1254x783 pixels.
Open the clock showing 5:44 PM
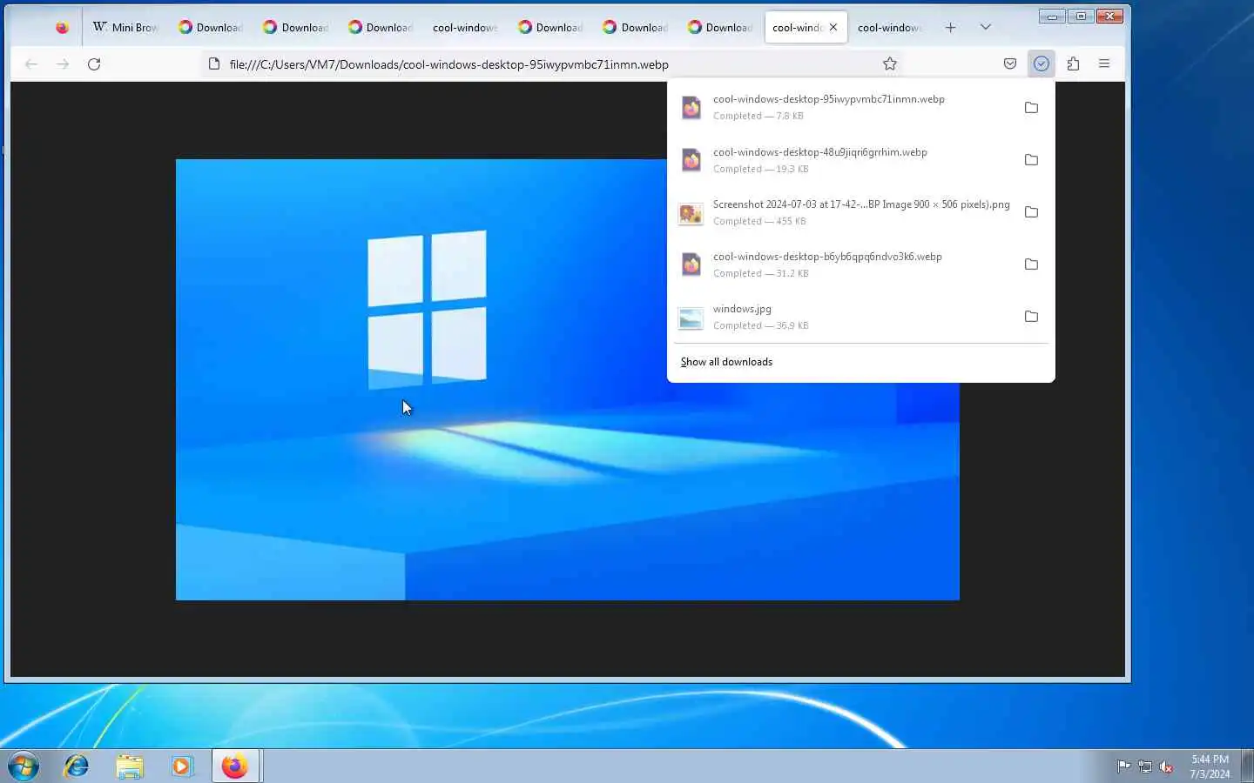point(1210,766)
